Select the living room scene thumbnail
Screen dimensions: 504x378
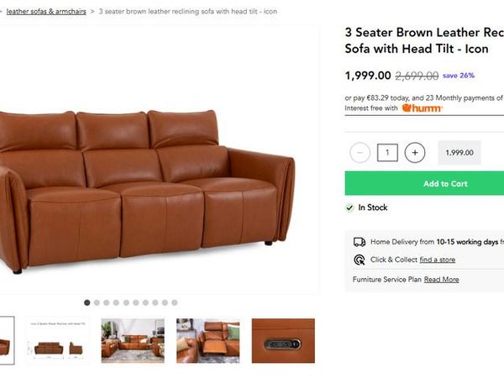tap(133, 341)
